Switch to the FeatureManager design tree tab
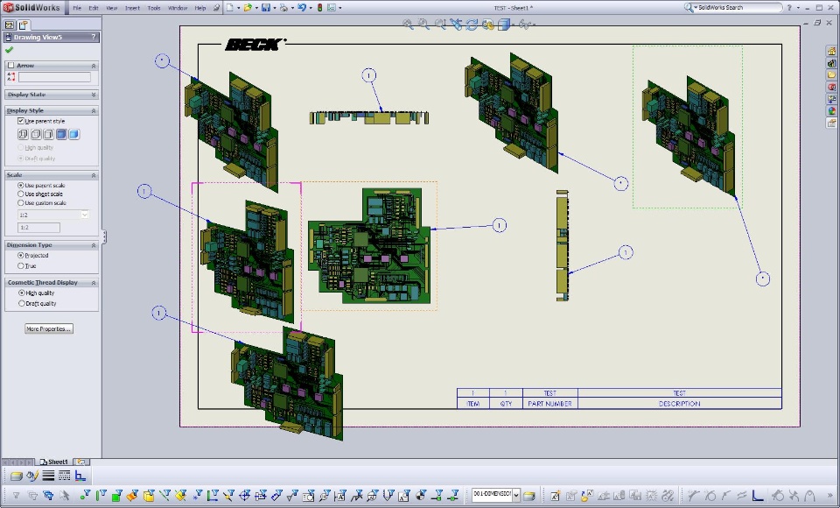Image resolution: width=840 pixels, height=508 pixels. (x=9, y=25)
